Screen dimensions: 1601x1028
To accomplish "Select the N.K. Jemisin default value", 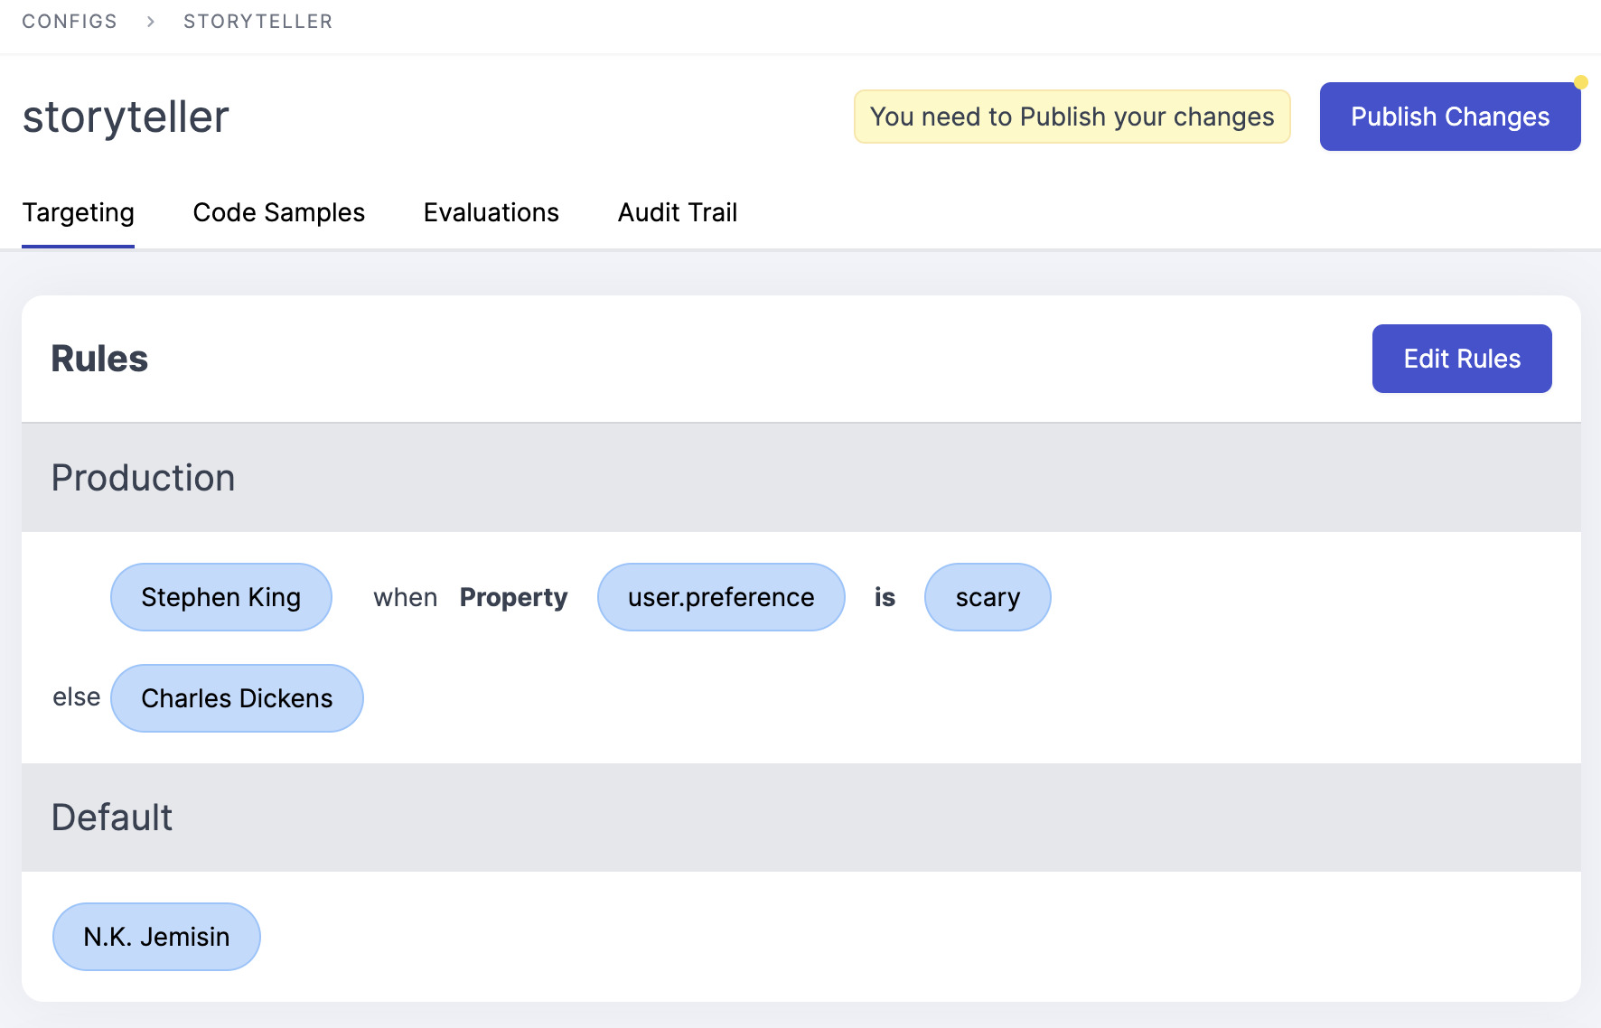I will tap(156, 937).
